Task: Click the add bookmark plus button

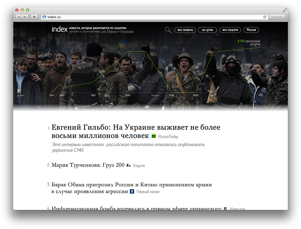Action: [34, 17]
